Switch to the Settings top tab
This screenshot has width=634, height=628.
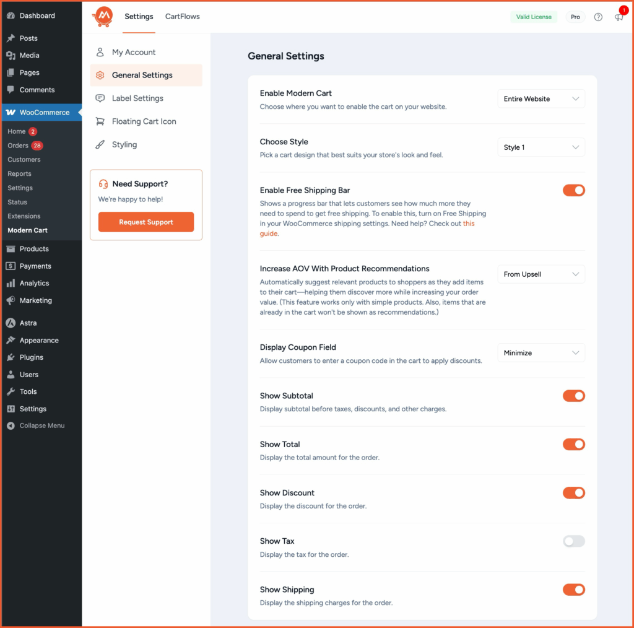tap(139, 17)
